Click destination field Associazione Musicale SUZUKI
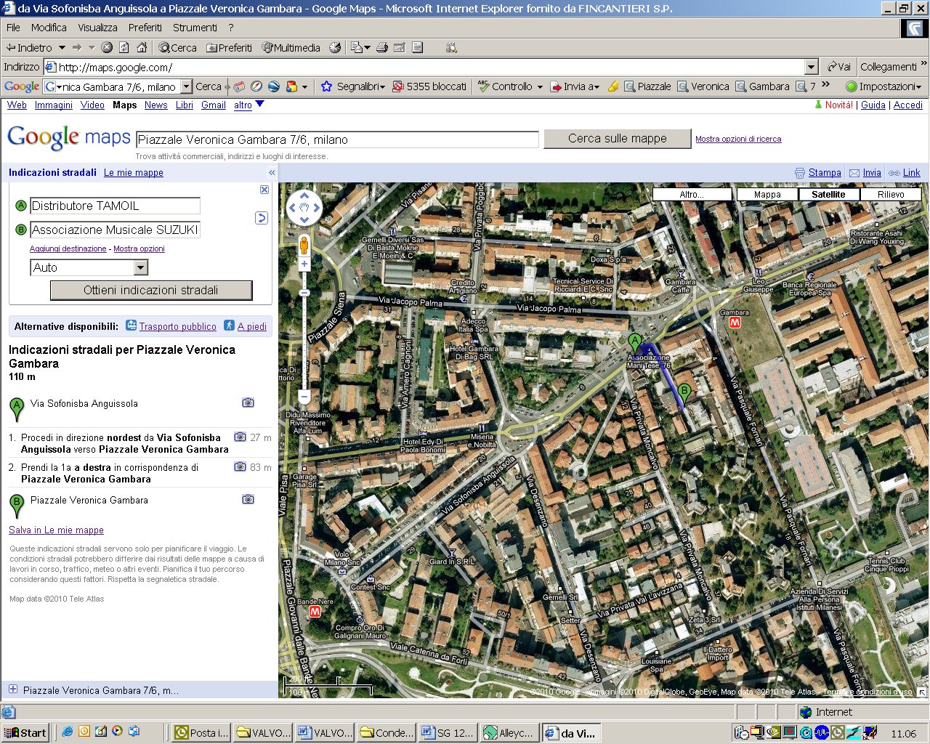The height and width of the screenshot is (744, 930). click(115, 230)
